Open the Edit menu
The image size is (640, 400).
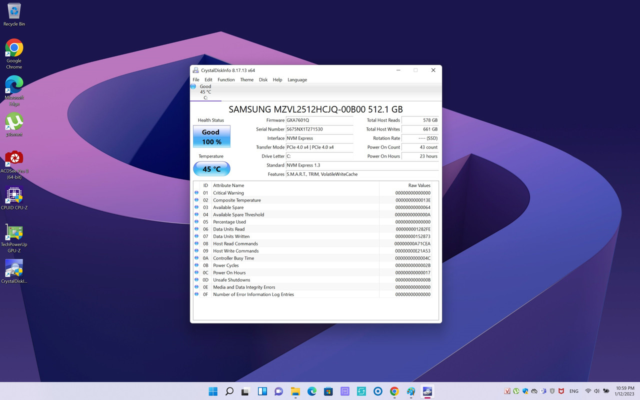coord(208,80)
